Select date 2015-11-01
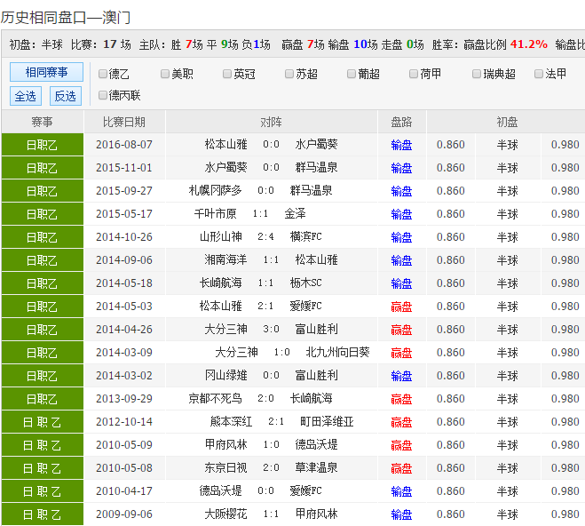 (124, 168)
